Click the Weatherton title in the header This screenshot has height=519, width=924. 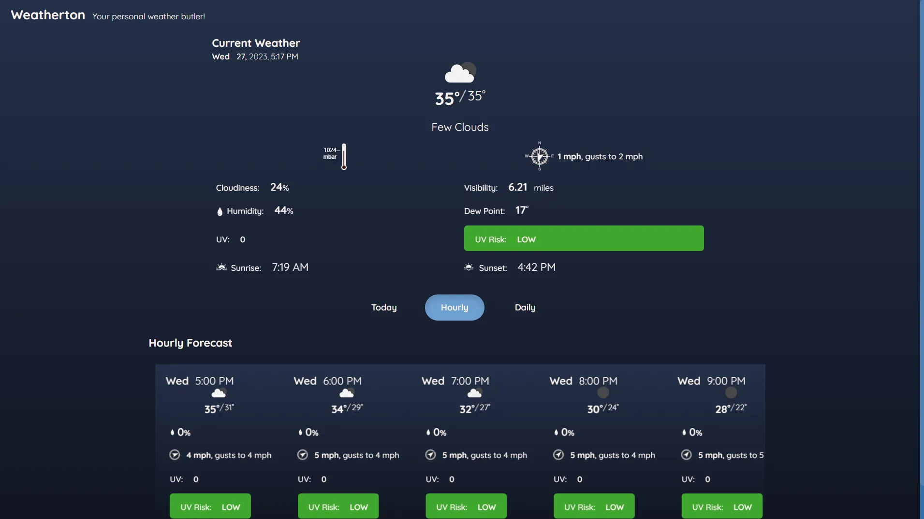click(x=47, y=15)
